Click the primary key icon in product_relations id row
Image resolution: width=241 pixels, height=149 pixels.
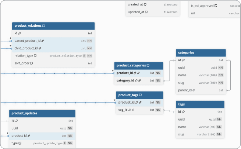point(20,33)
